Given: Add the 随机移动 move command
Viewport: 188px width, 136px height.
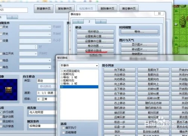Looking at the screenshot, I should click(120, 108).
